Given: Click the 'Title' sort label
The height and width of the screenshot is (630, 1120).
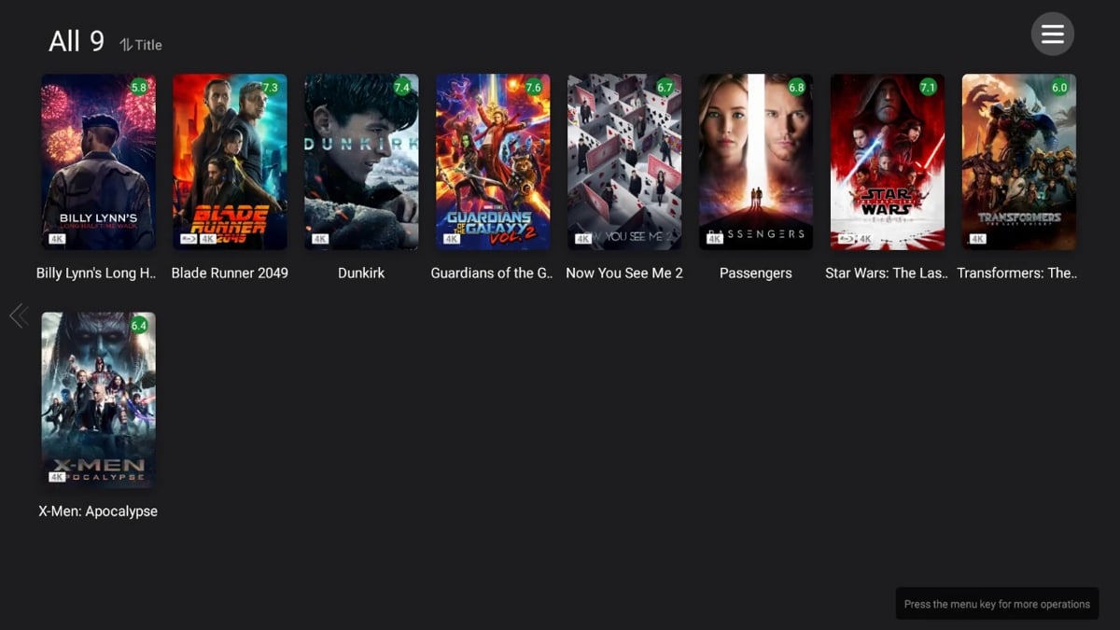Looking at the screenshot, I should [148, 45].
